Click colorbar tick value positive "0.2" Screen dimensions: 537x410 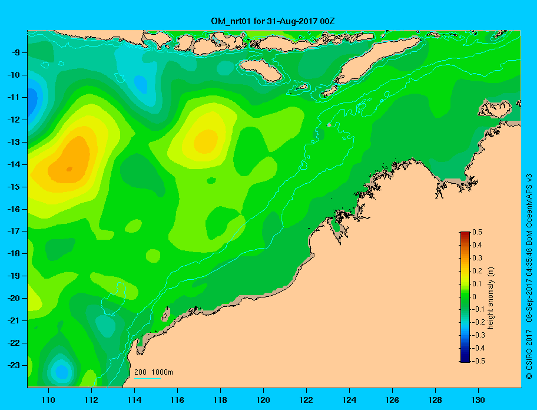(478, 271)
